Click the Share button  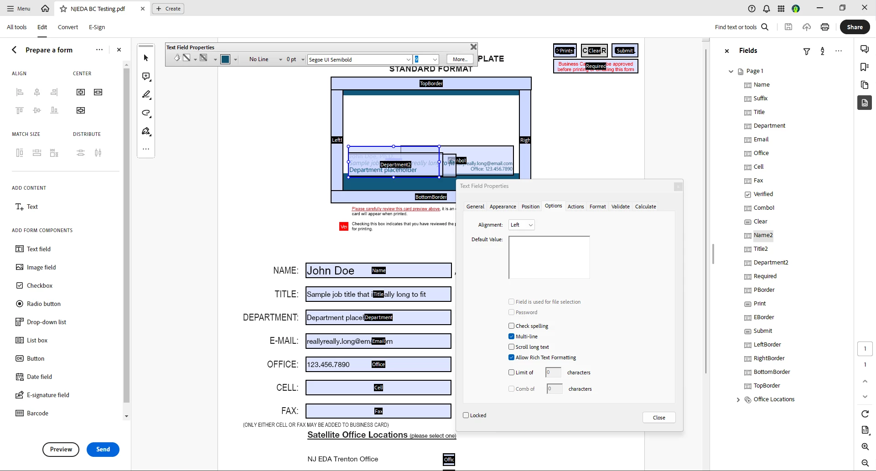pyautogui.click(x=855, y=27)
